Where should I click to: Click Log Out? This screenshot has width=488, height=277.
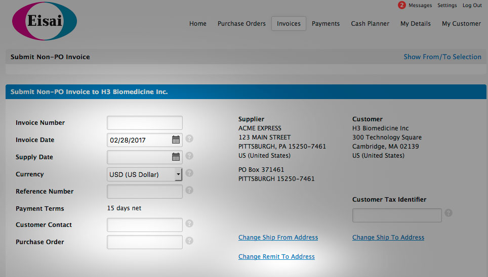pos(472,5)
